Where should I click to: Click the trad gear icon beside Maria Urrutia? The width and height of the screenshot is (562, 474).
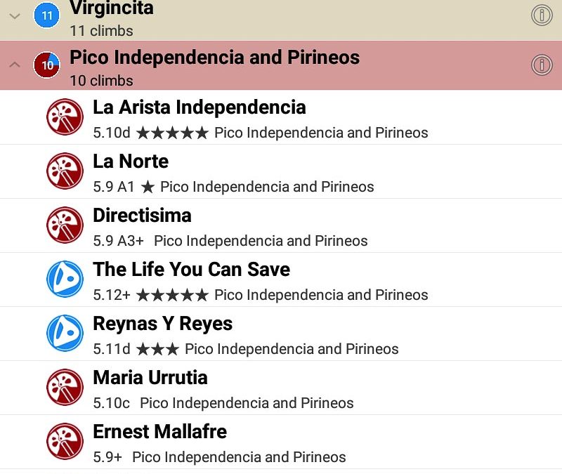(65, 387)
